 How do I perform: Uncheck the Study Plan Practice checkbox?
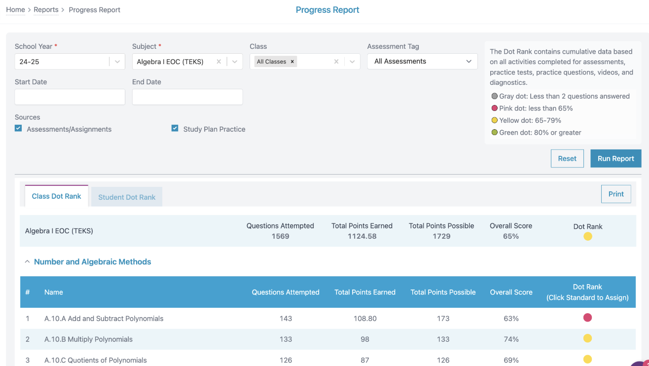click(x=175, y=129)
